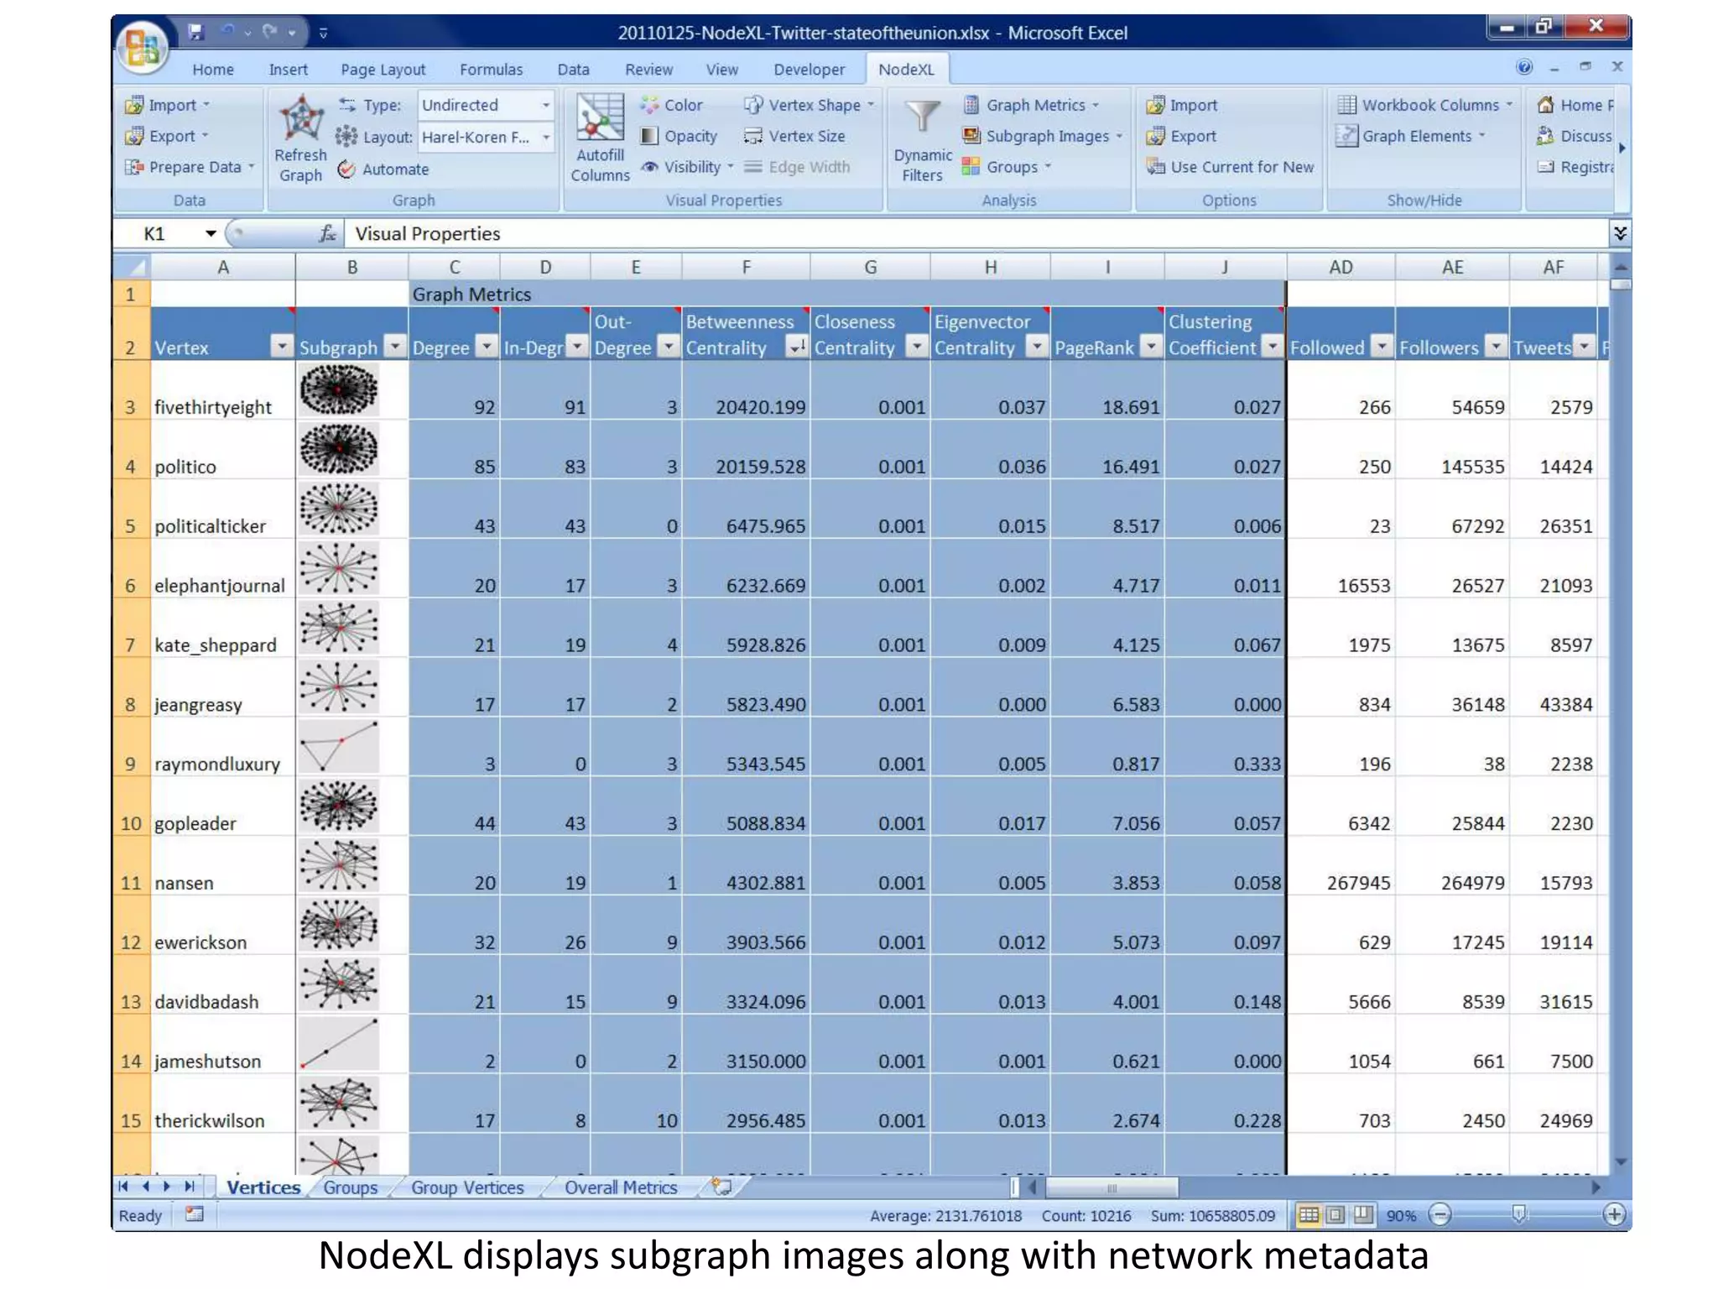The image size is (1718, 1289).
Task: Expand the Graph Metrics dropdown
Action: tap(1096, 106)
